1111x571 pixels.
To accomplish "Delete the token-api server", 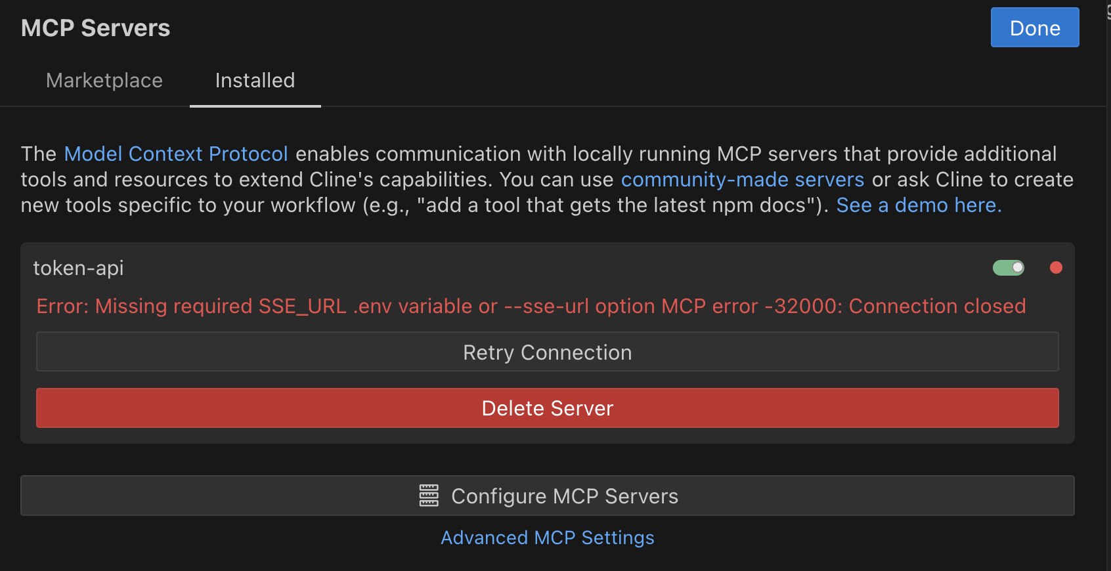I will tap(547, 408).
